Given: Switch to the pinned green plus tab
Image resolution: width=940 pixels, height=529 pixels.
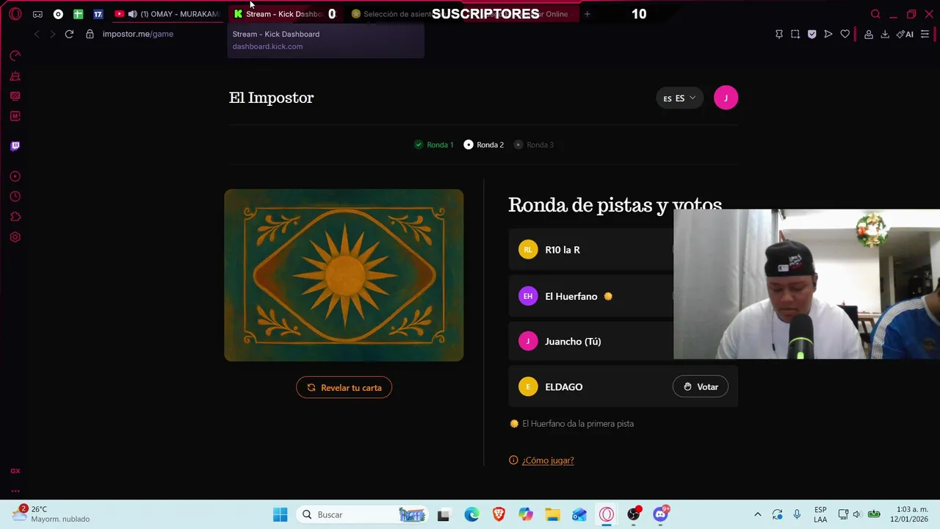Looking at the screenshot, I should 78,14.
